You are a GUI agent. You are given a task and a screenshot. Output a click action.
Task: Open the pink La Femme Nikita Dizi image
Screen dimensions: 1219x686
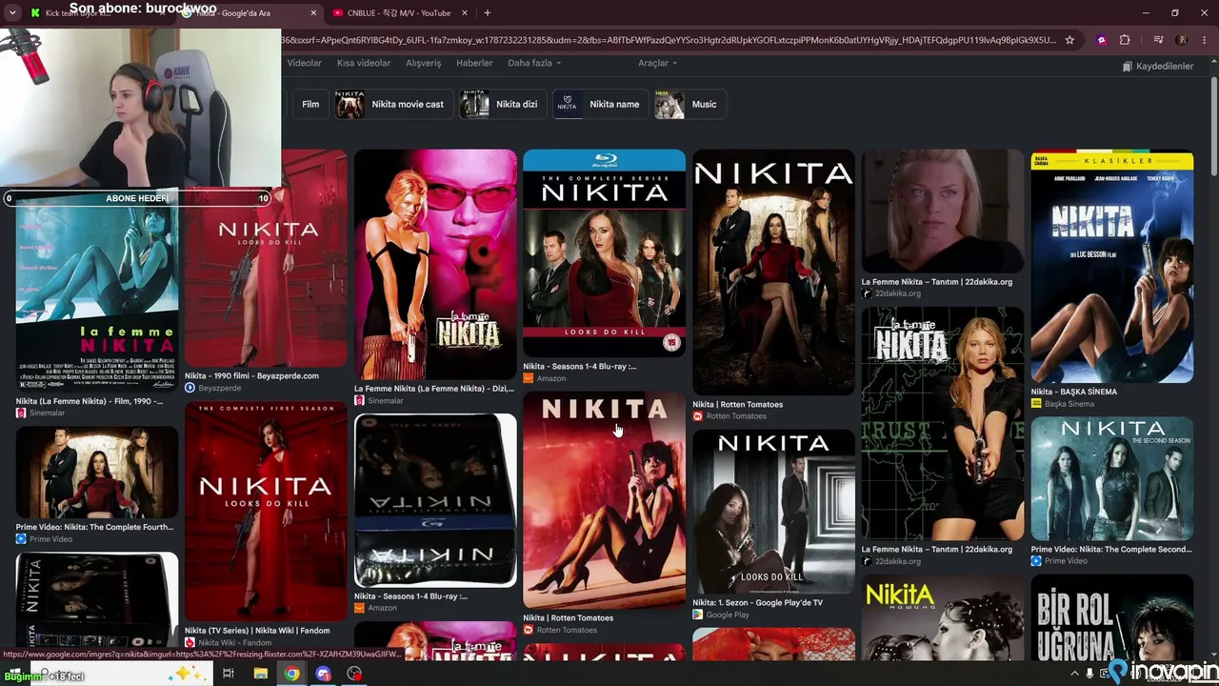(435, 264)
